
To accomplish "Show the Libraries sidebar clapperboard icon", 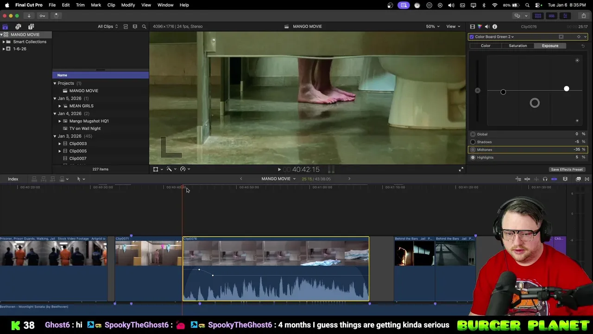I will point(5,26).
